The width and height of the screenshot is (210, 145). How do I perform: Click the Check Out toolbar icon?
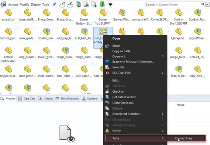pos(62,4)
